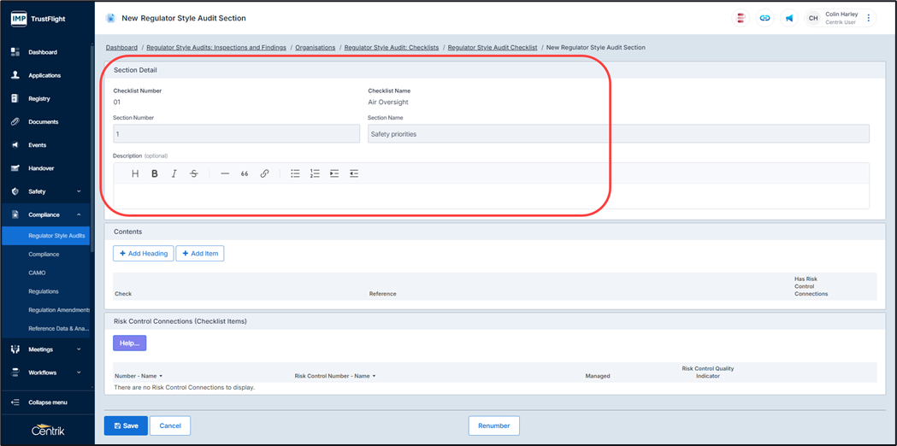Screen dimensions: 897x446
Task: Apply strikethrough formatting in editor
Action: coord(194,173)
